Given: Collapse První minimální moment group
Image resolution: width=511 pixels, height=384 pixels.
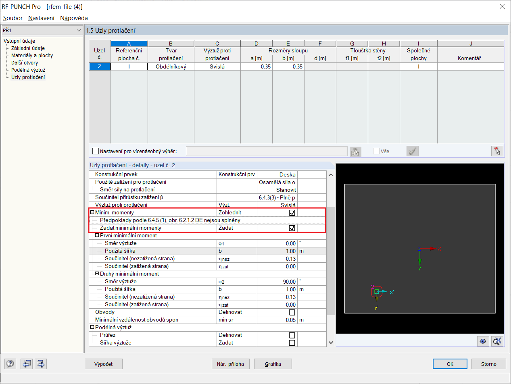Looking at the screenshot, I should [97, 235].
